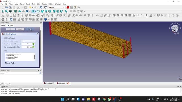Click the Selection view search field
The image size is (182, 102).
click(x=20, y=73)
